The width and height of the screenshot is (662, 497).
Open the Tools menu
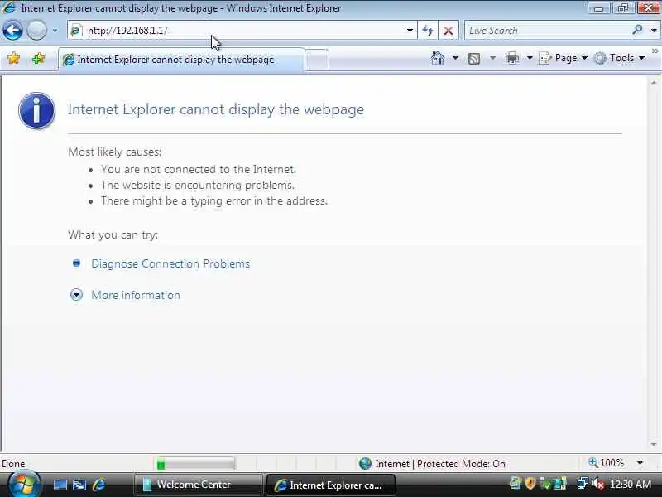tap(619, 58)
